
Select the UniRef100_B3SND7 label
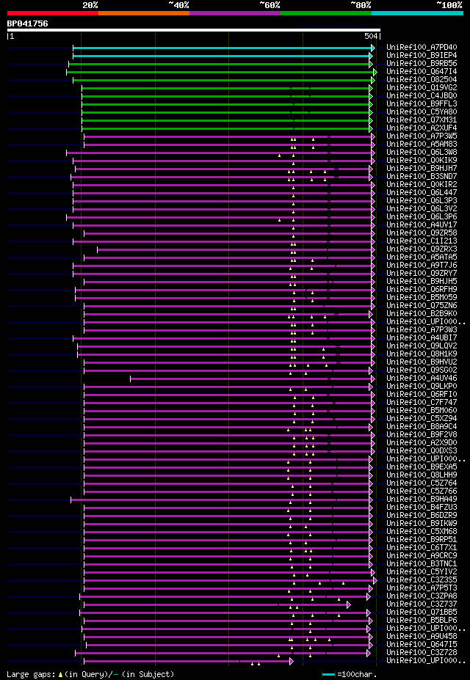click(x=422, y=177)
